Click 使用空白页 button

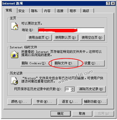92,38
